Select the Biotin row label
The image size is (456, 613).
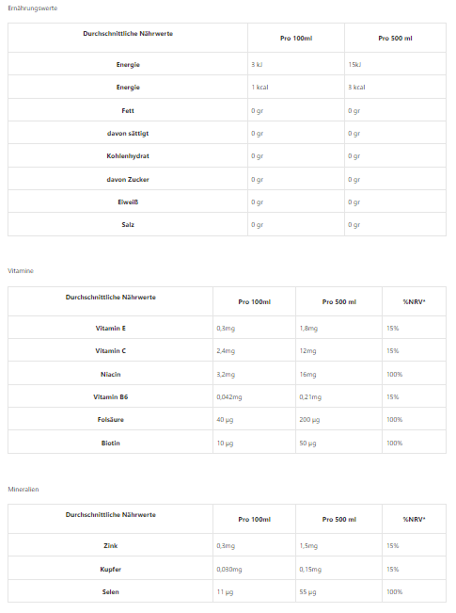111,444
